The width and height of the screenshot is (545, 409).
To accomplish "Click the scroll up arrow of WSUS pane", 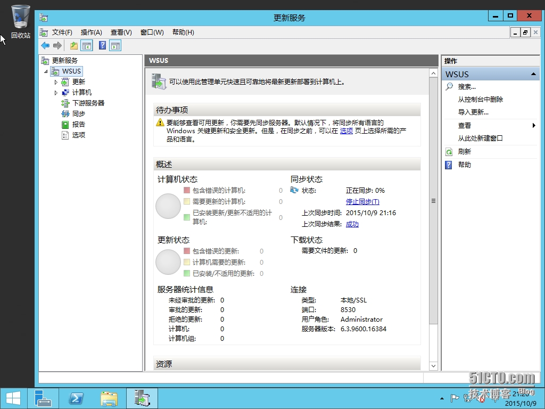I will 433,73.
